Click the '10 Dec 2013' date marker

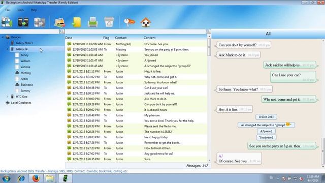(x=266, y=117)
